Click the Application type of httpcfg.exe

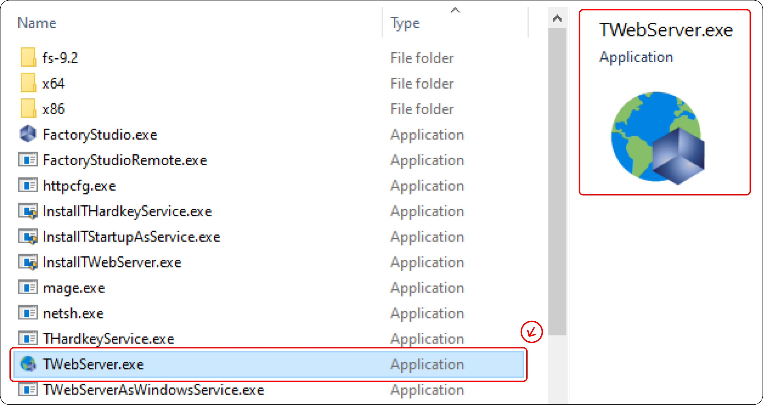pyautogui.click(x=427, y=186)
